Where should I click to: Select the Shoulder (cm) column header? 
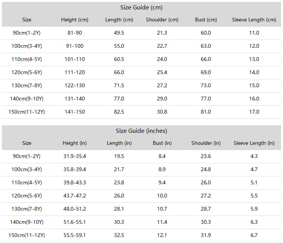(162, 20)
